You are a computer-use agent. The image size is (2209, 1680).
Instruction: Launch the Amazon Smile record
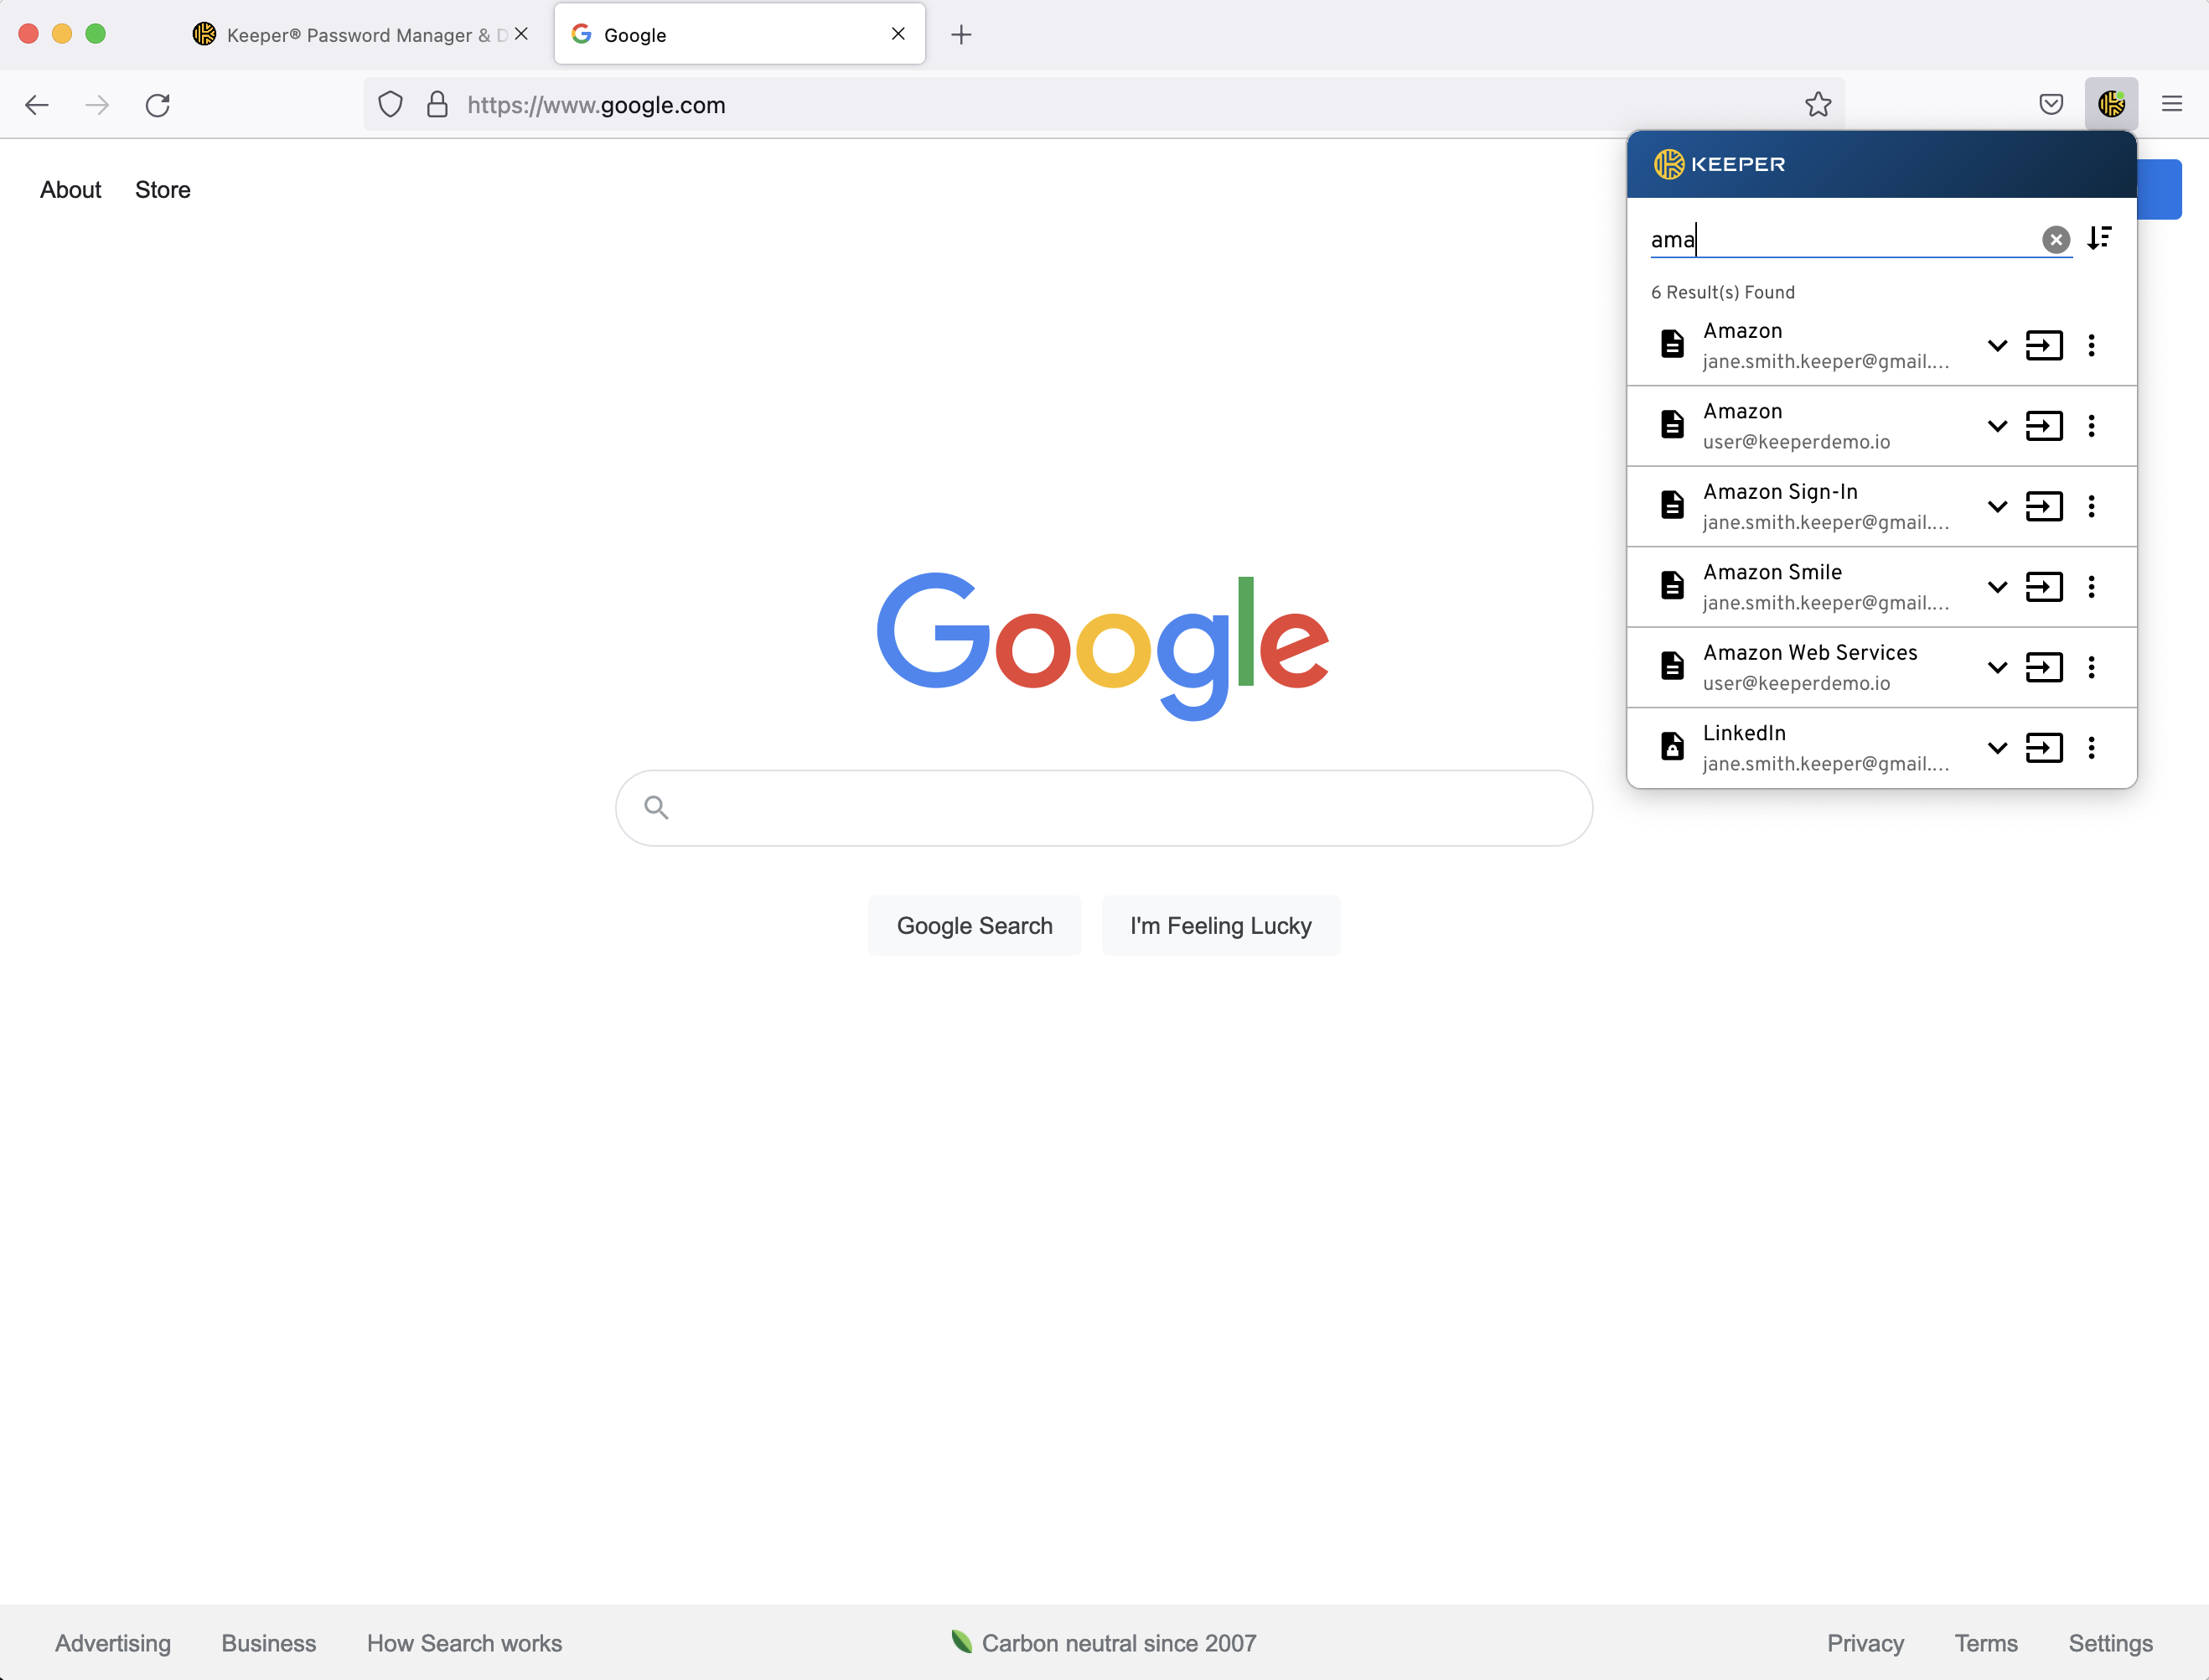pos(2044,587)
